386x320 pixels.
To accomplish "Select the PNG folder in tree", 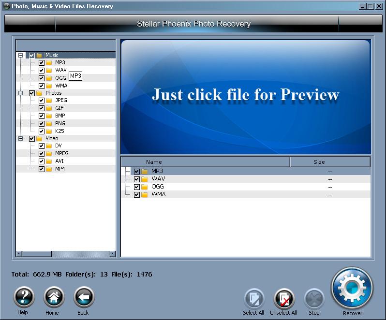I will [60, 123].
